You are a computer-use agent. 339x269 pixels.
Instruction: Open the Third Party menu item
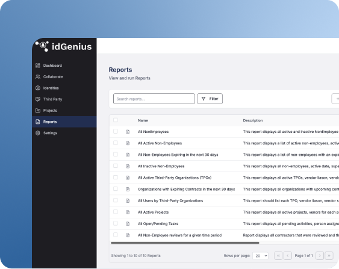pos(64,99)
